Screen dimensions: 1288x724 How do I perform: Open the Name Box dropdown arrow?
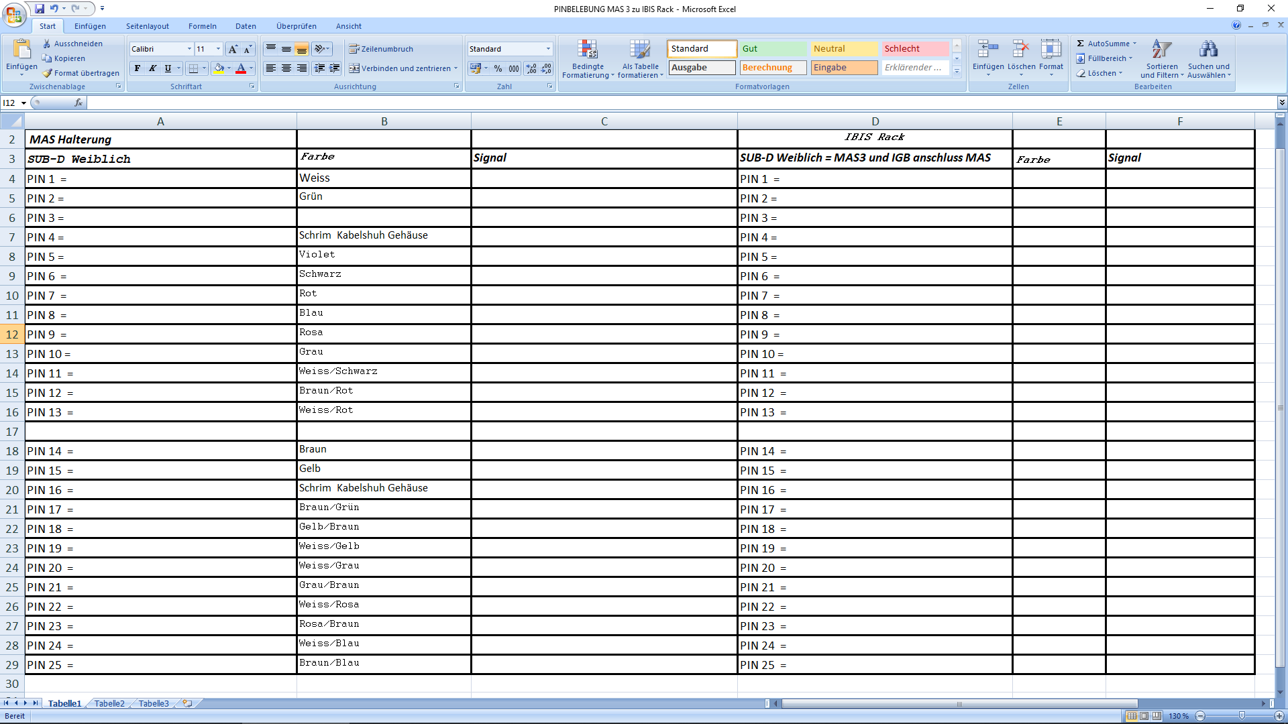point(23,103)
